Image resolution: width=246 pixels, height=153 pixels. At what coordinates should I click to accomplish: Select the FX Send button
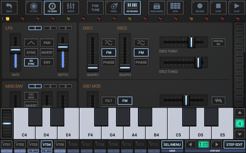(x=52, y=7)
